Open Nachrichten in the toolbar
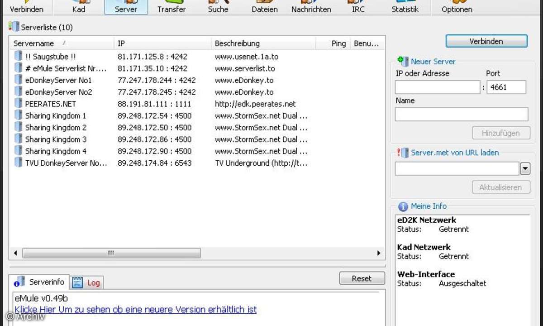The height and width of the screenshot is (326, 543). pyautogui.click(x=311, y=7)
